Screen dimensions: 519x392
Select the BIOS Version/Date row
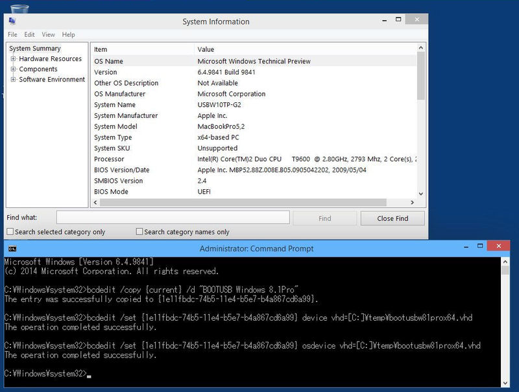pos(254,170)
